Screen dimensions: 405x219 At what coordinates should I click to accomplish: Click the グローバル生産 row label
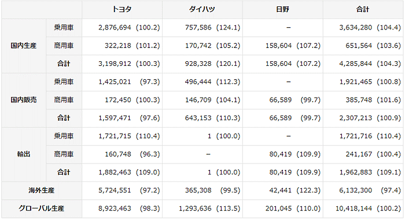42,209
